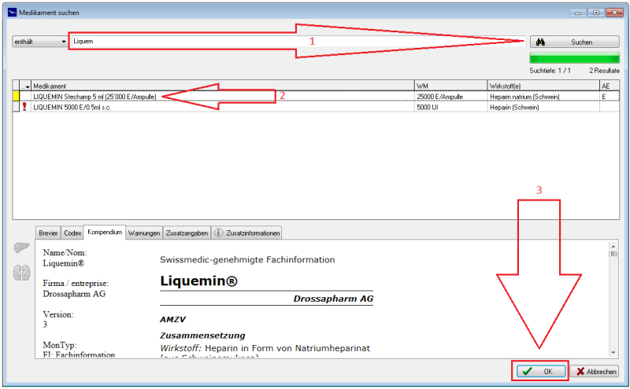Click the info icon on Zusatzinformationen tab
The height and width of the screenshot is (389, 630).
pyautogui.click(x=218, y=233)
